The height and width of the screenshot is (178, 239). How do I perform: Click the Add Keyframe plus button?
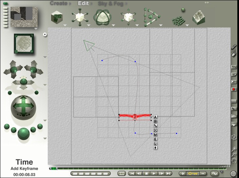(183, 173)
